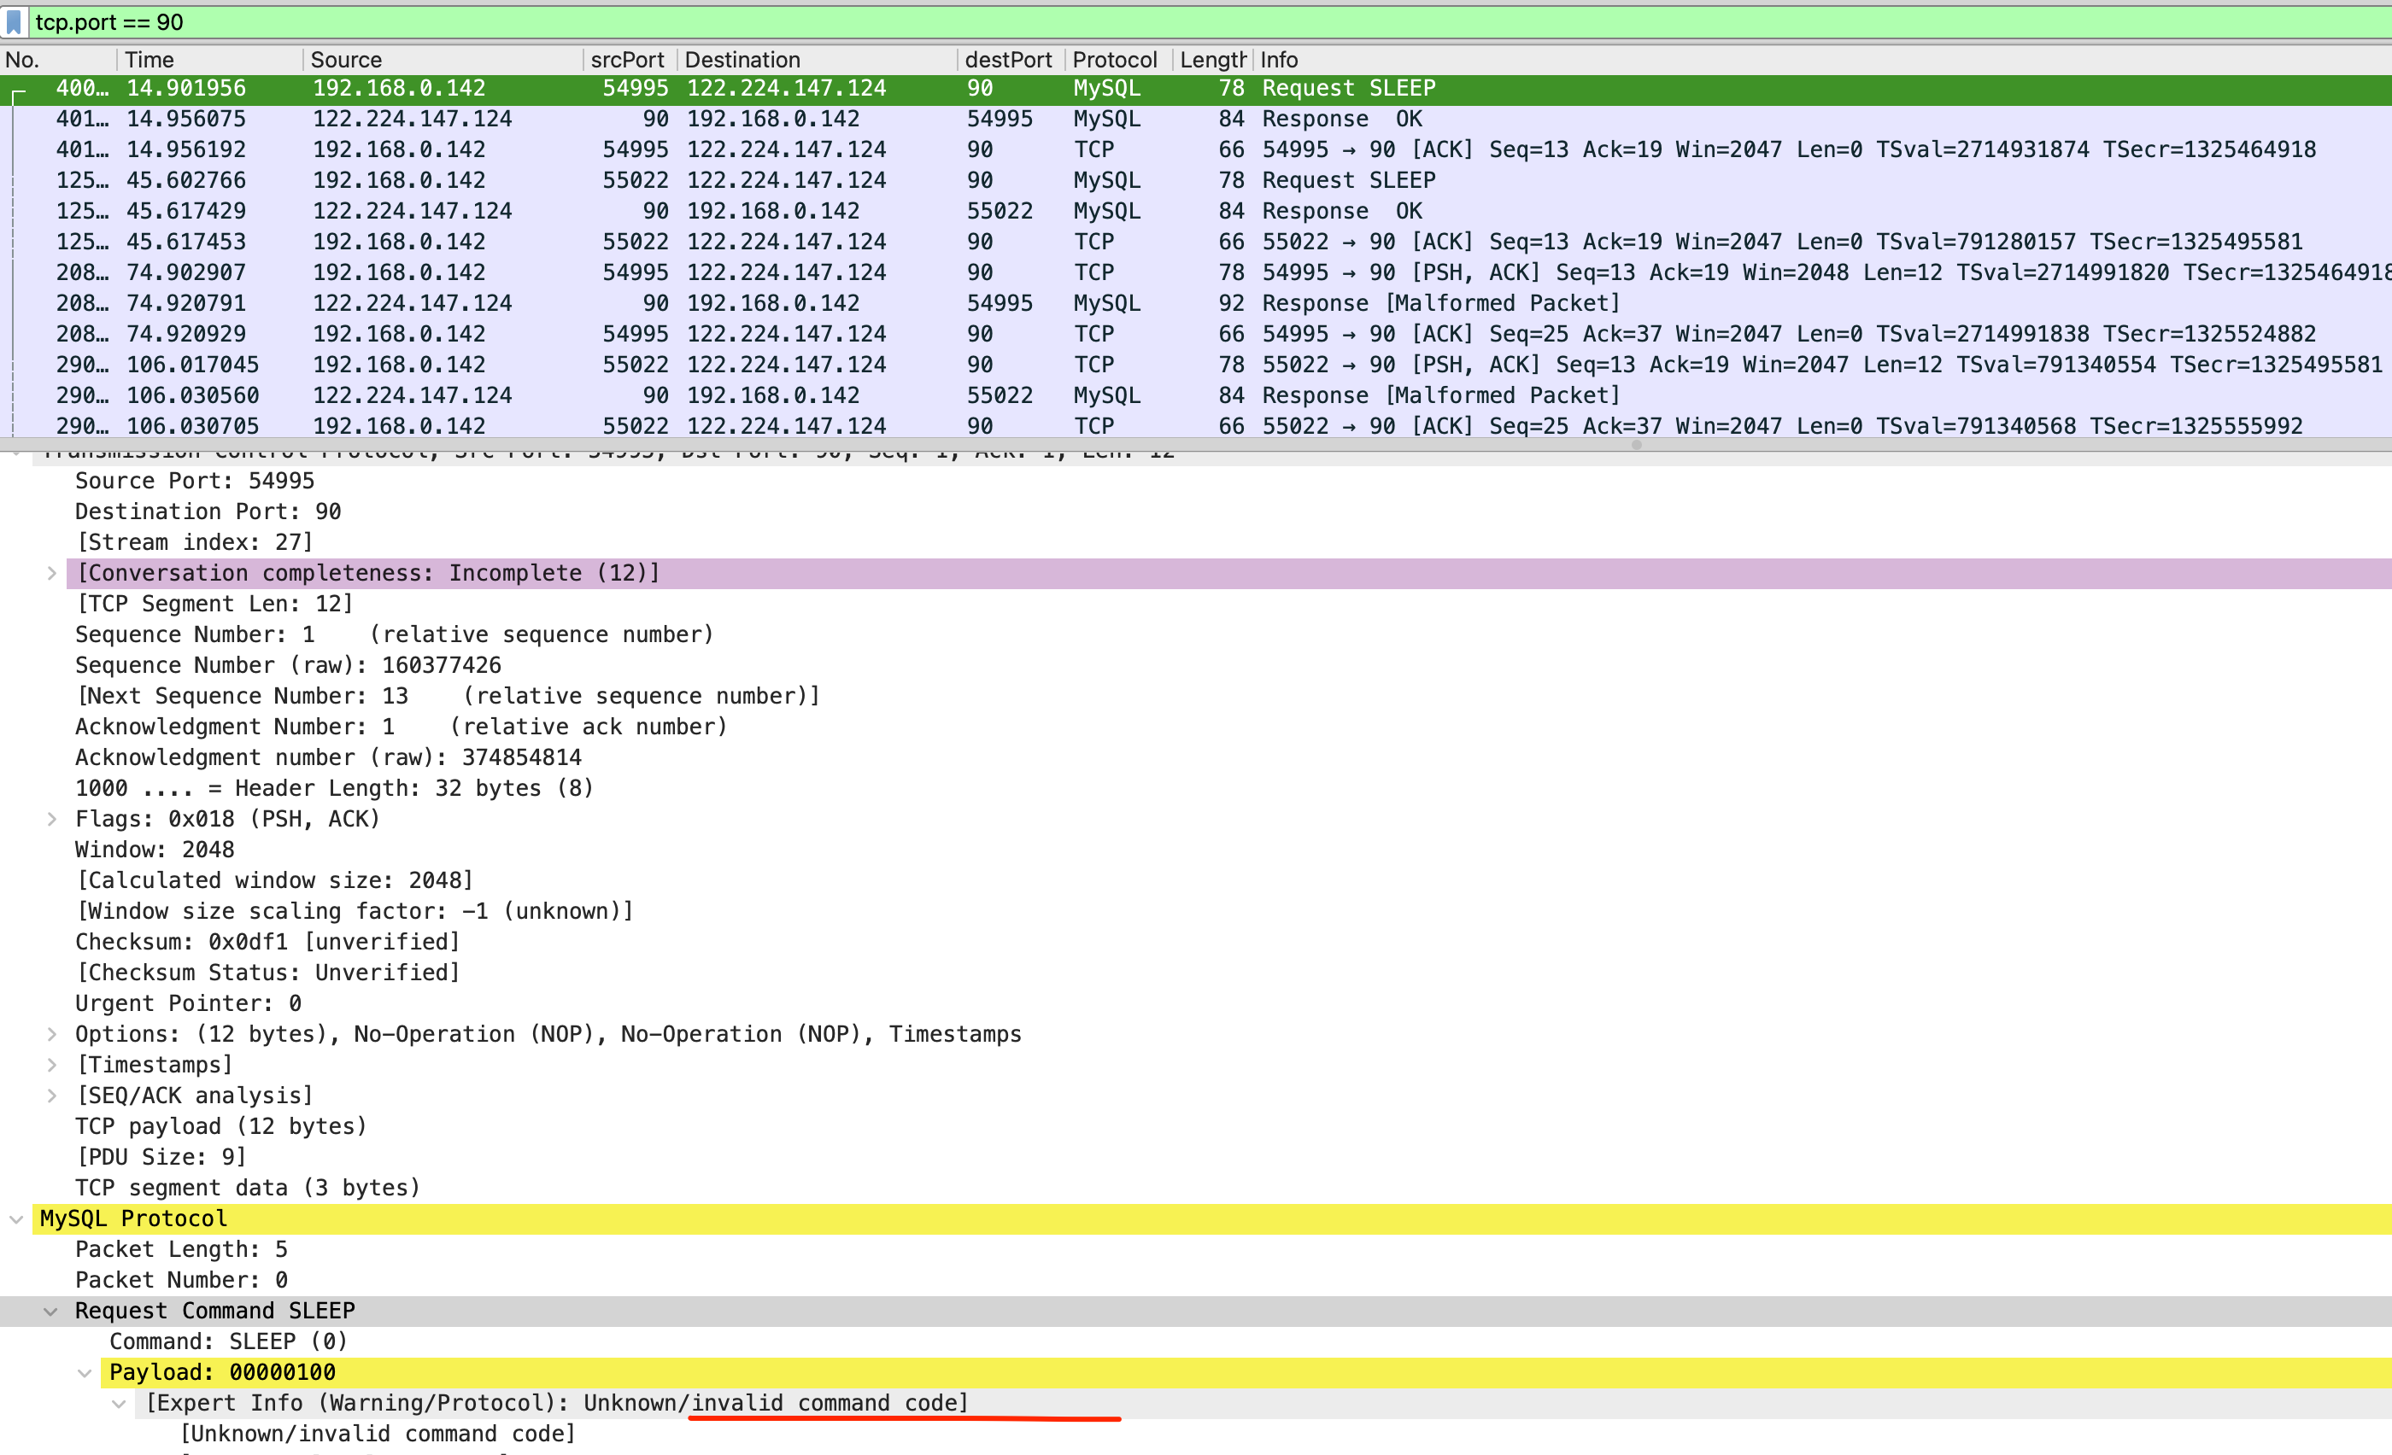Click the Packet Length: 5 field
2392x1455 pixels.
point(181,1249)
